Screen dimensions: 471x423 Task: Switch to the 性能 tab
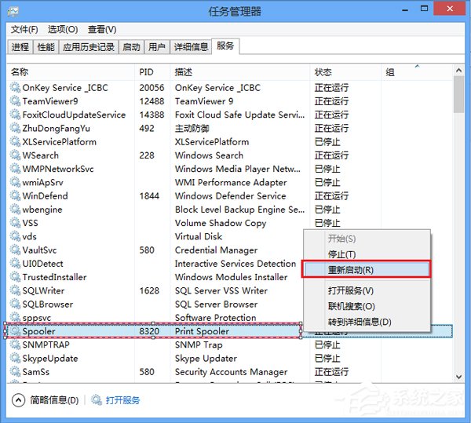point(46,47)
